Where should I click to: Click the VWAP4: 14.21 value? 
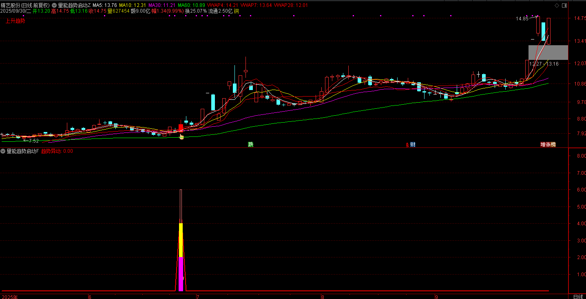point(223,5)
